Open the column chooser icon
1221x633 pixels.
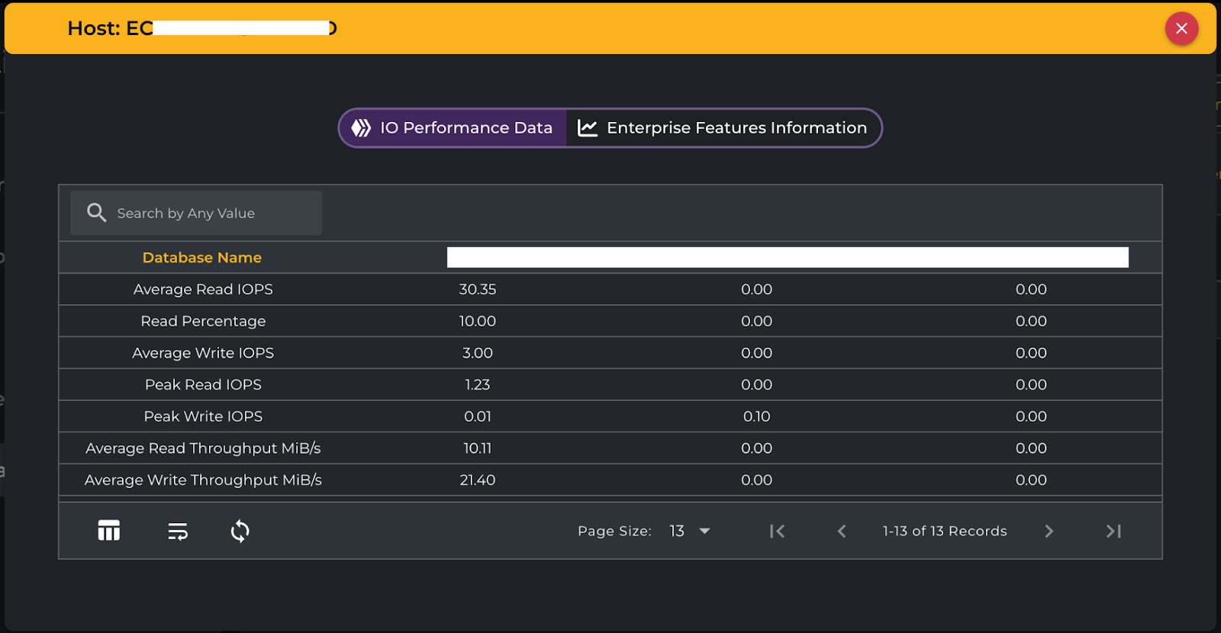pos(109,531)
